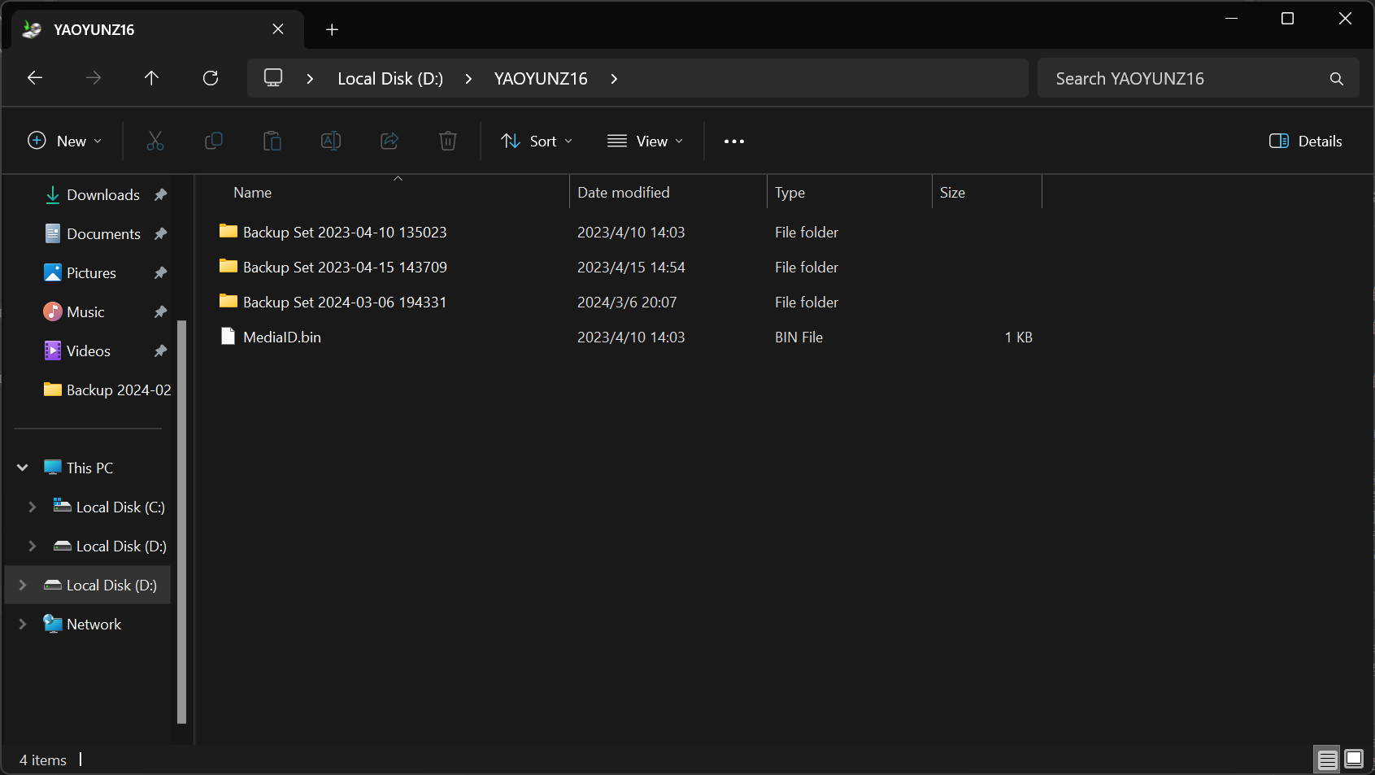1375x775 pixels.
Task: Click the Share icon in toolbar
Action: [x=389, y=142]
